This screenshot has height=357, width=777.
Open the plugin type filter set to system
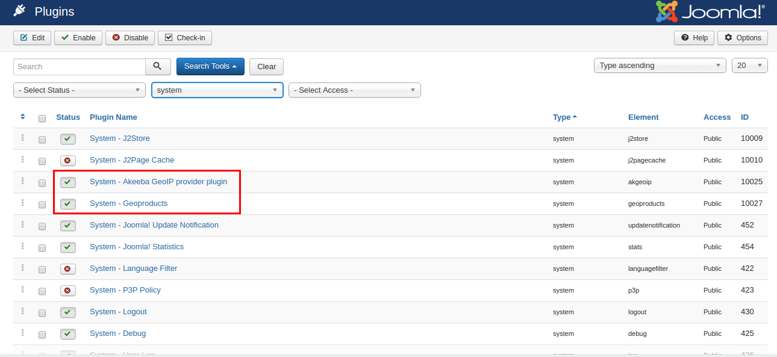(217, 90)
